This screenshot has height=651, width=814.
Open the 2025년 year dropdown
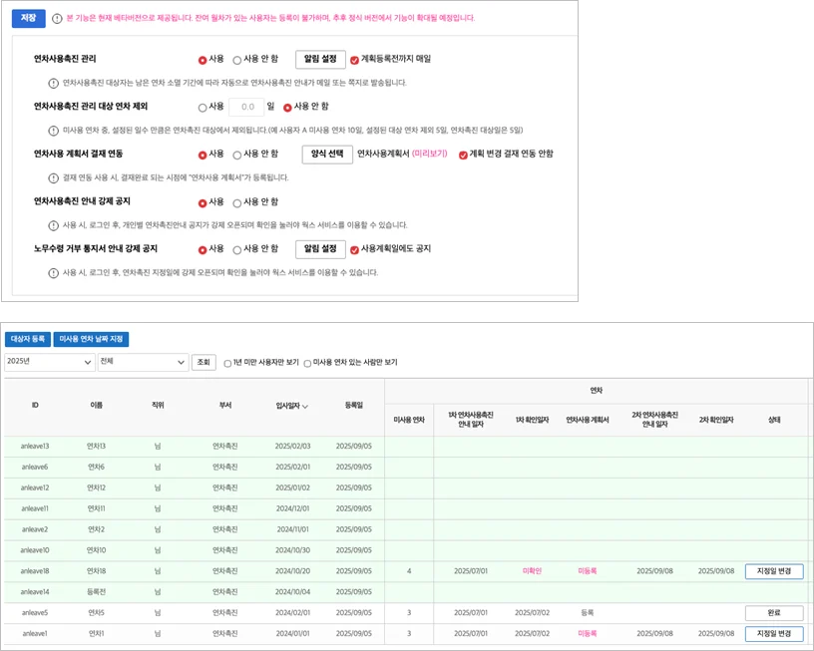(49, 363)
